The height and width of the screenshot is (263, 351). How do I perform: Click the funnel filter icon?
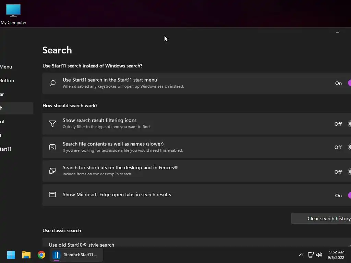coord(52,124)
